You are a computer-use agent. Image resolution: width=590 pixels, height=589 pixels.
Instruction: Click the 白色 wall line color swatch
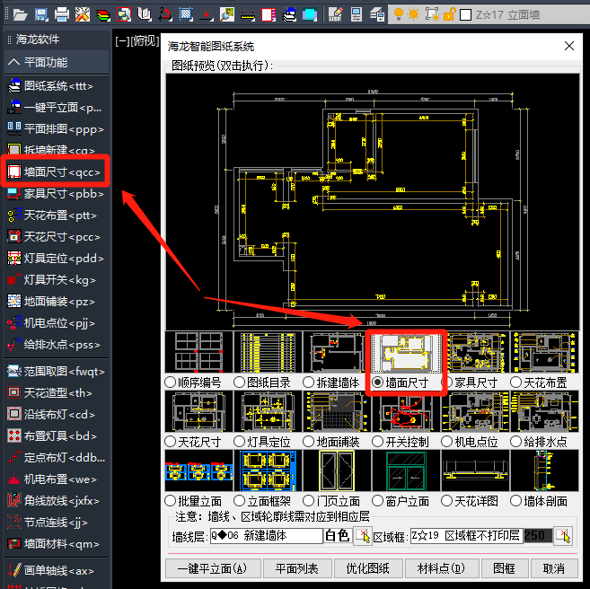click(337, 536)
